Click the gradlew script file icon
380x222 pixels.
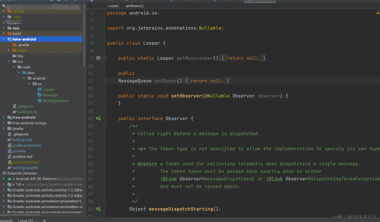[x=10, y=151]
